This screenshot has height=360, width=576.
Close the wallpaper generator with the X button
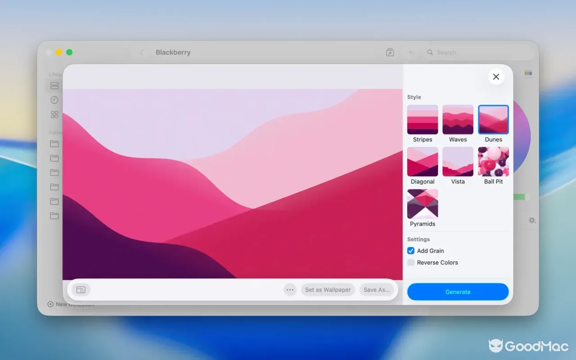click(x=496, y=77)
